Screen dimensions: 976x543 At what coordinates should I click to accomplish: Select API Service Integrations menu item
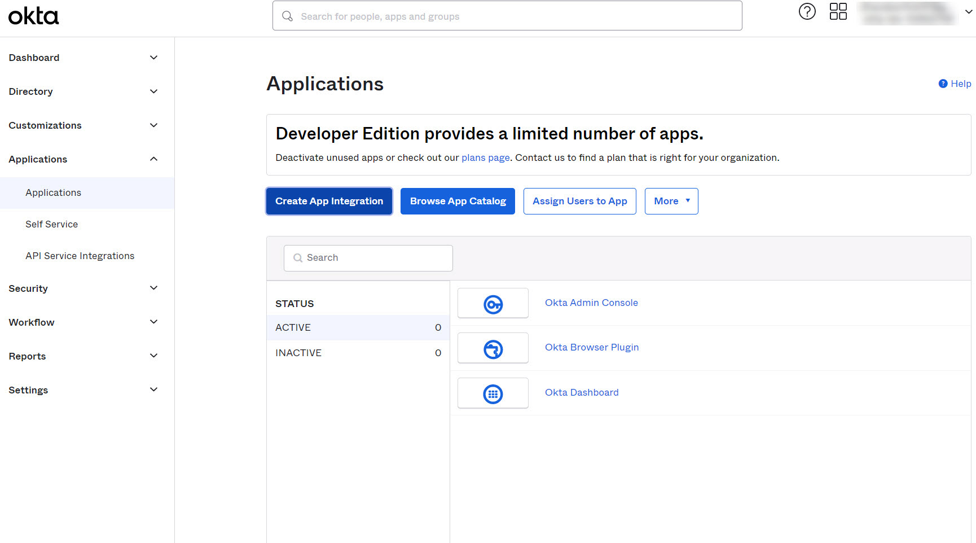[80, 256]
